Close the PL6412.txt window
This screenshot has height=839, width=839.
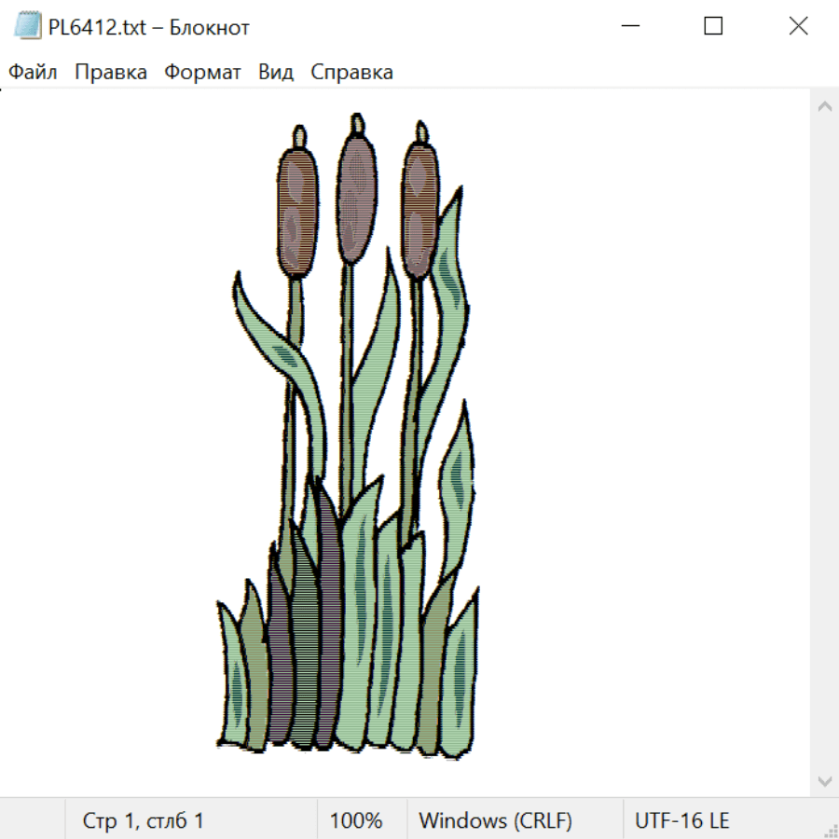tap(798, 27)
